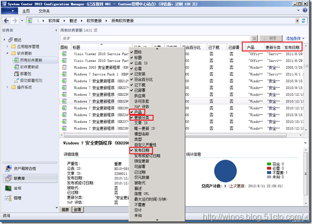Open the application menu dropdown button
Image resolution: width=312 pixels, height=224 pixels.
click(x=9, y=11)
